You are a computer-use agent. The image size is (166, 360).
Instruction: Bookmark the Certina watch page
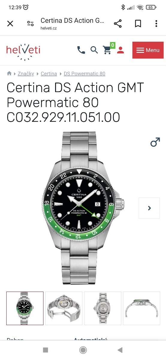click(138, 24)
